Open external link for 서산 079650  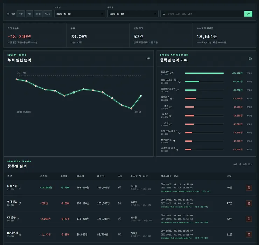point(170,124)
